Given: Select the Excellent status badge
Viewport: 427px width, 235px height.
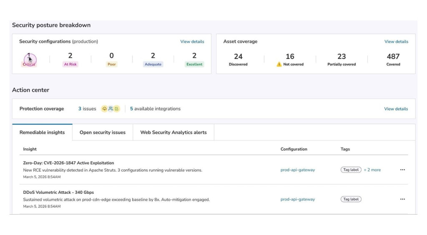Looking at the screenshot, I should [194, 65].
